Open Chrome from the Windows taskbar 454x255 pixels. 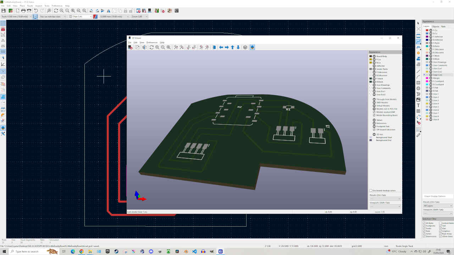(81, 251)
